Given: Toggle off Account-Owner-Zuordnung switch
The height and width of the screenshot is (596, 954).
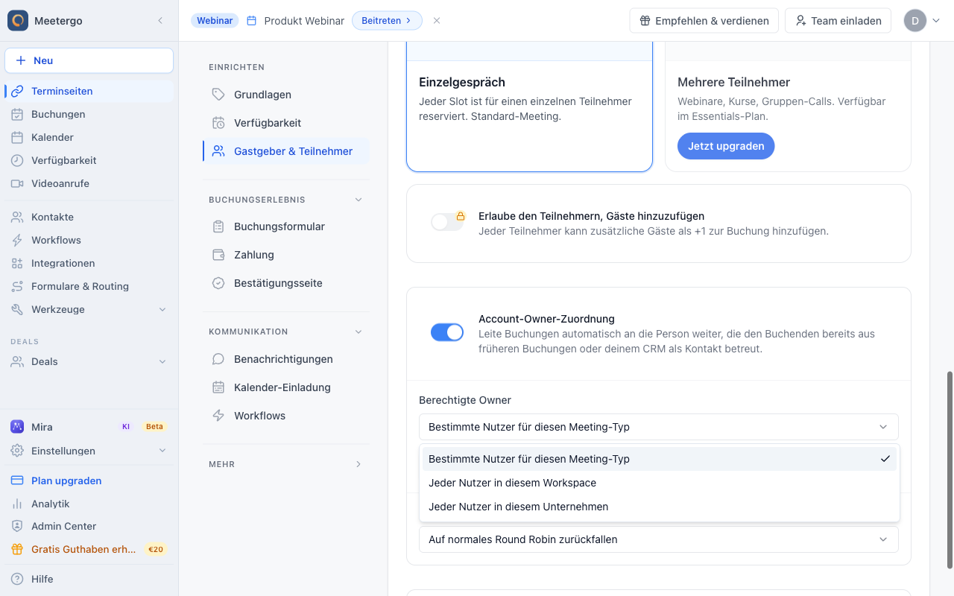Looking at the screenshot, I should (447, 332).
